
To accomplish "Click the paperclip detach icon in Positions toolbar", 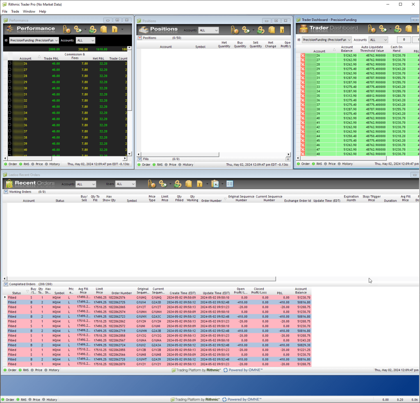I will point(235,30).
